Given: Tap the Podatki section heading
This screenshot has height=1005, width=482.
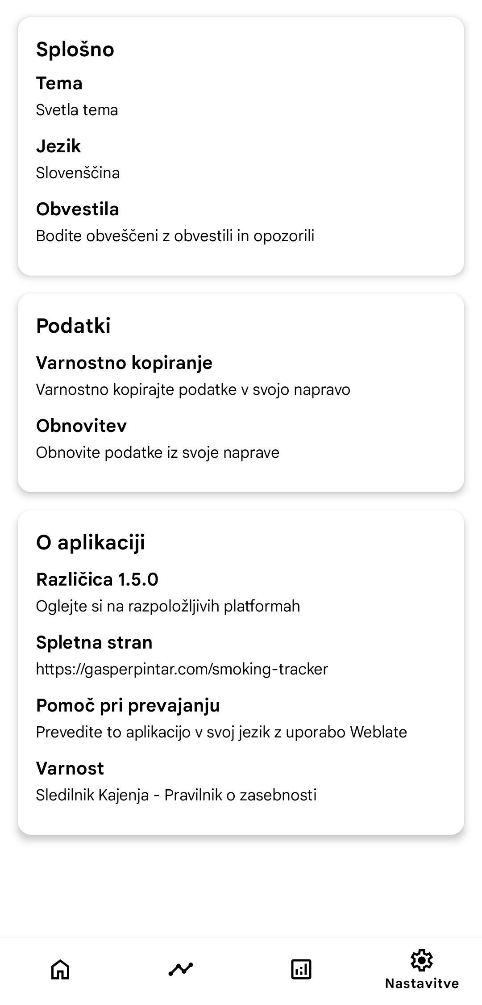Looking at the screenshot, I should (x=73, y=326).
